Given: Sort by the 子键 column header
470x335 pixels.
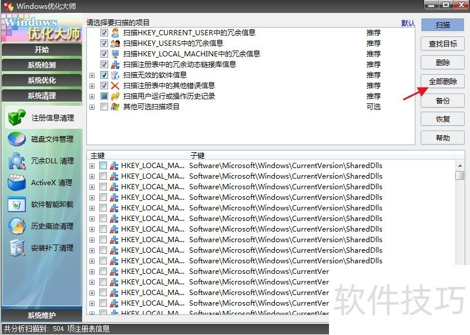Looking at the screenshot, I should 320,155.
